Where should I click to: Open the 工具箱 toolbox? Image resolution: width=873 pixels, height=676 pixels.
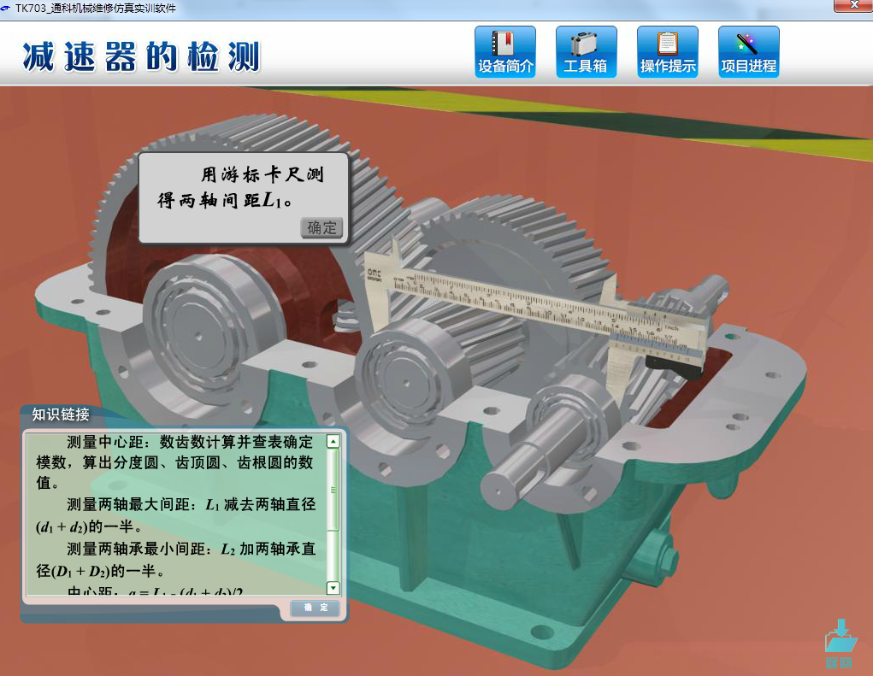[586, 52]
